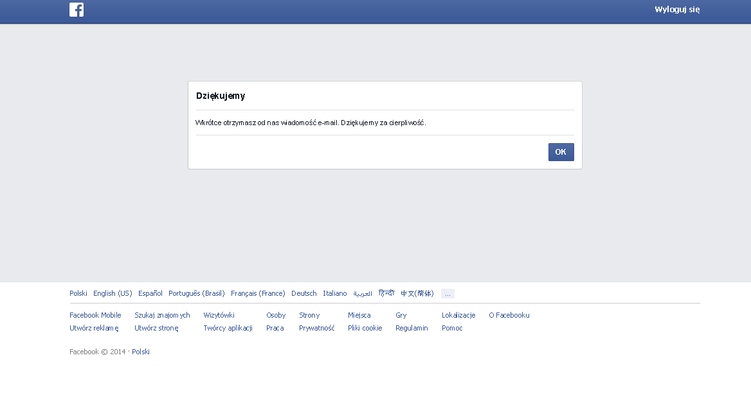
Task: Open Pliki cookie link
Action: coord(365,329)
